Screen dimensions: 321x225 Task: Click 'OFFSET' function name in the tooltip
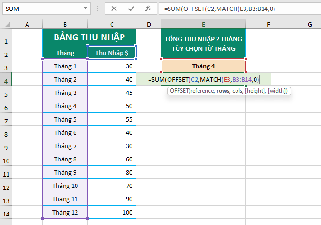pos(179,91)
